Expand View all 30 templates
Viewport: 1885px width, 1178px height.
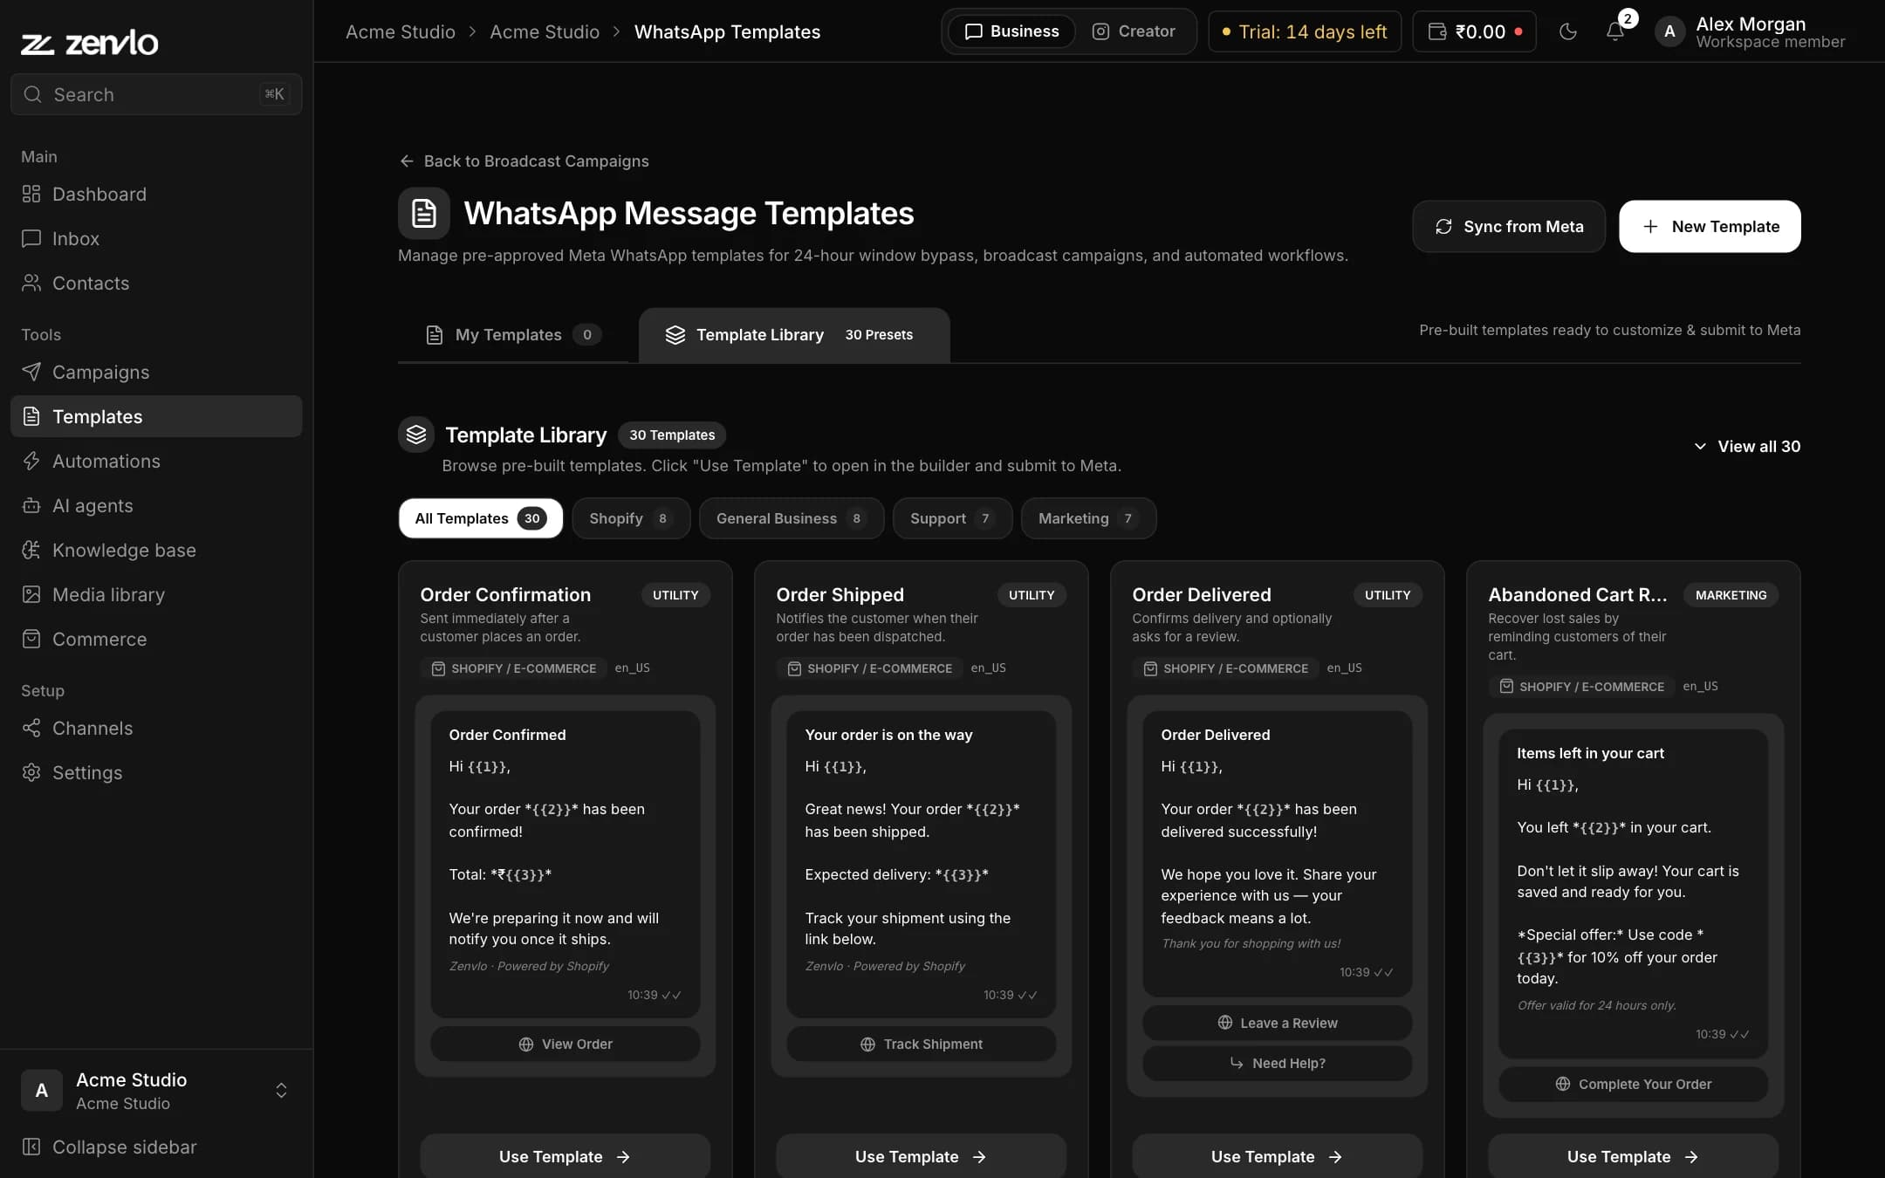tap(1747, 446)
